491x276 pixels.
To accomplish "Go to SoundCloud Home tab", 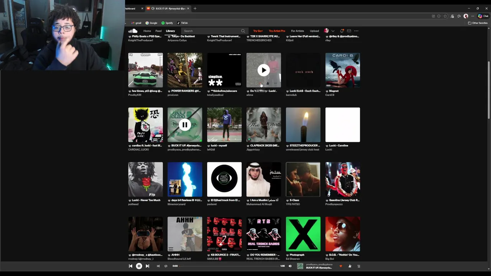I will (x=147, y=31).
